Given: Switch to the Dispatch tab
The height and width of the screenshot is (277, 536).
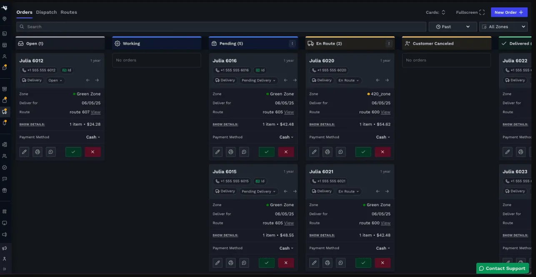Looking at the screenshot, I should click(x=46, y=12).
